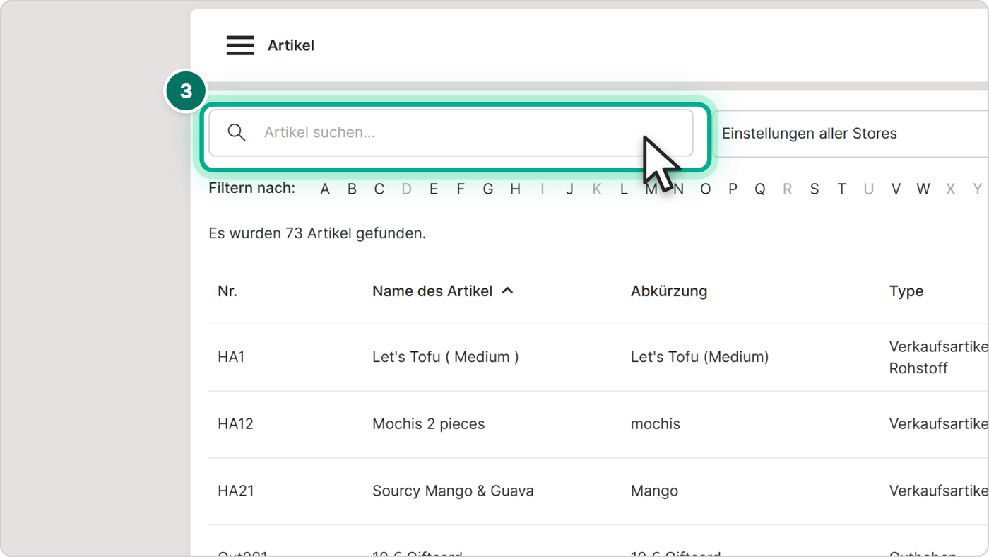Choose letter G filter

488,189
